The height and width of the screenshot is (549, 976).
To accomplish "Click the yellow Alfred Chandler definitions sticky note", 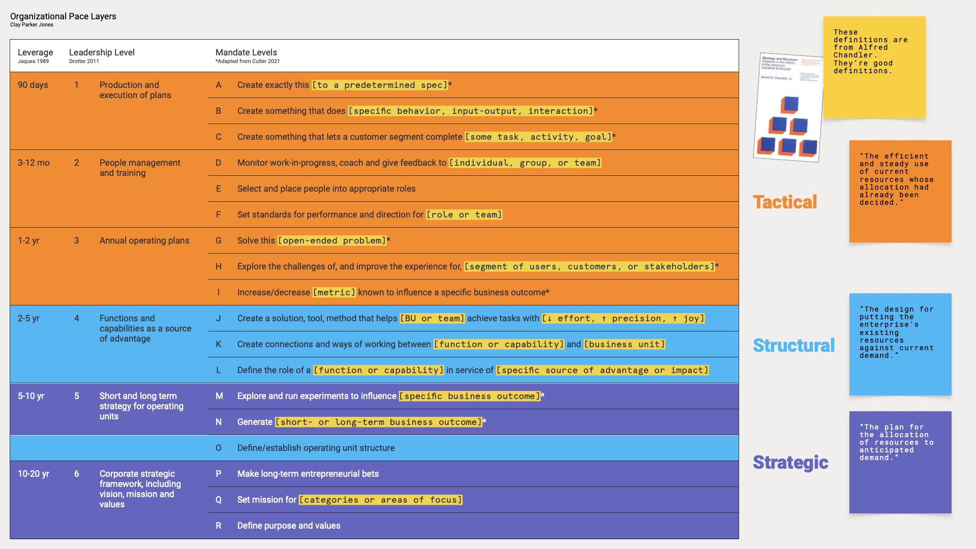I will 874,66.
